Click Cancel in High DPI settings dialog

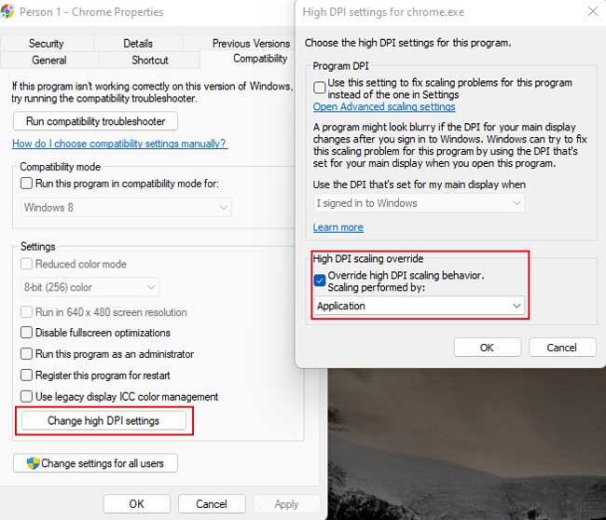562,348
